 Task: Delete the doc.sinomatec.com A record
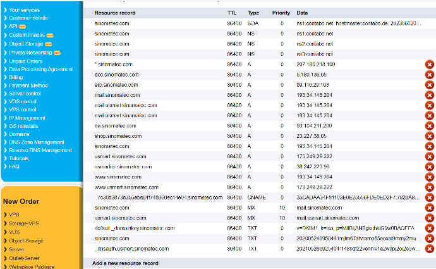tap(429, 75)
